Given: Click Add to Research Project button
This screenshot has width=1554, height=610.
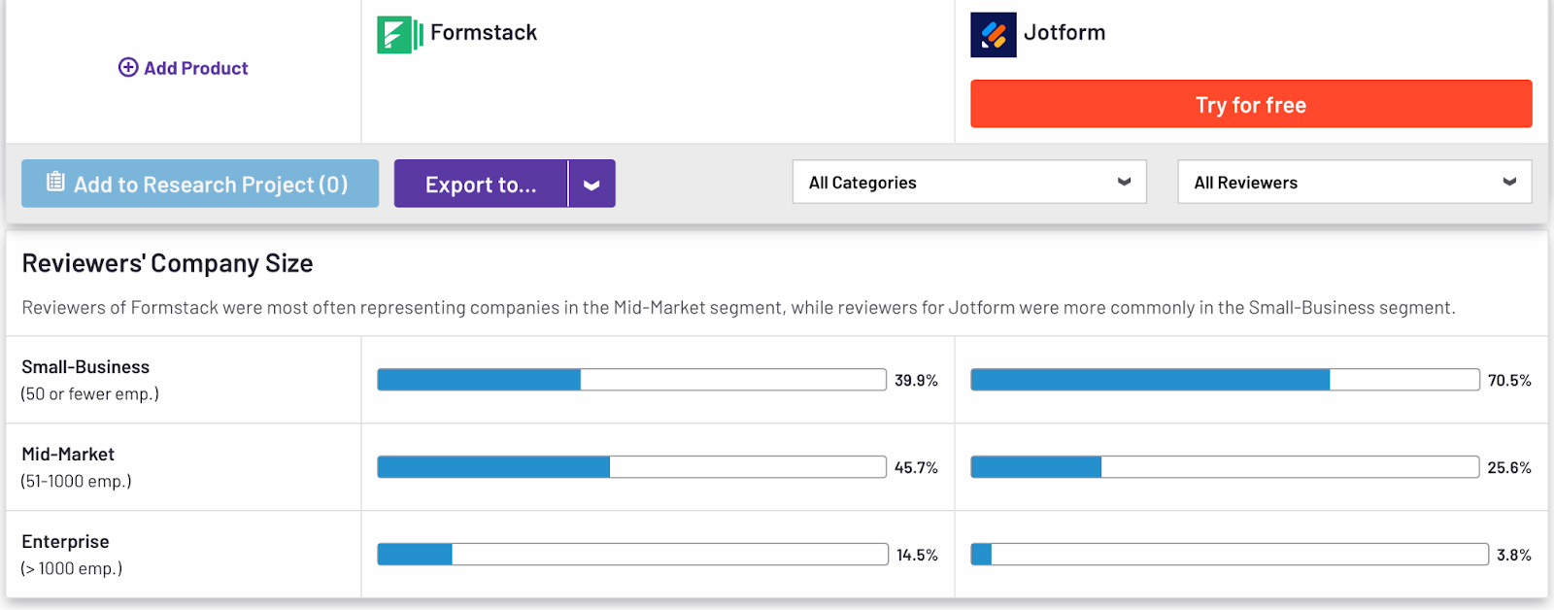Looking at the screenshot, I should coord(210,185).
